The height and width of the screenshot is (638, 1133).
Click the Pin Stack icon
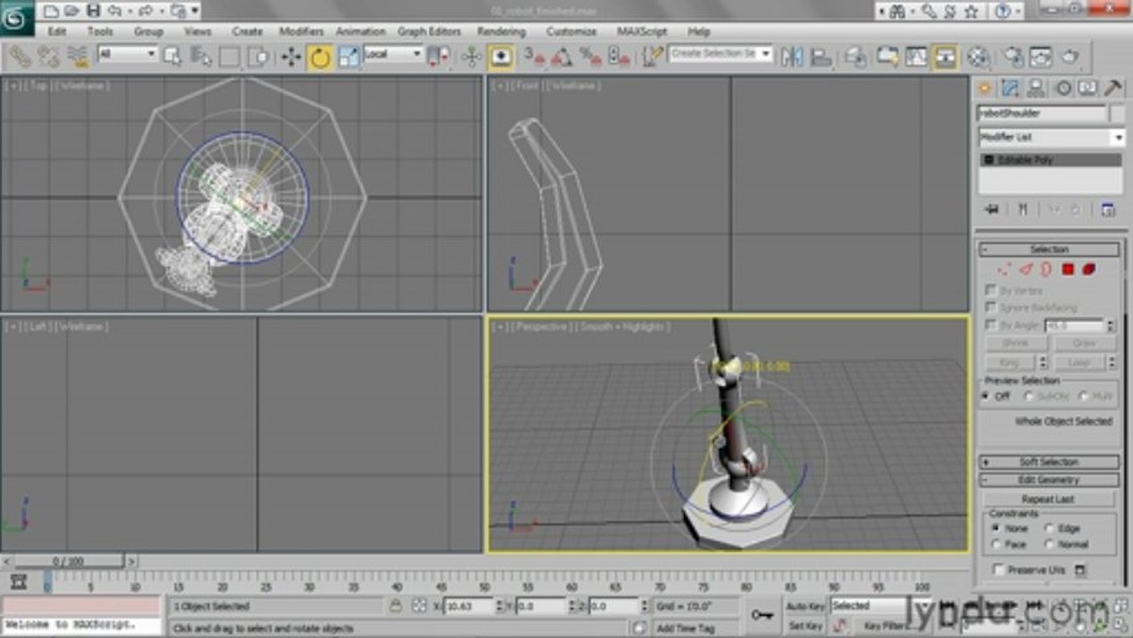992,208
